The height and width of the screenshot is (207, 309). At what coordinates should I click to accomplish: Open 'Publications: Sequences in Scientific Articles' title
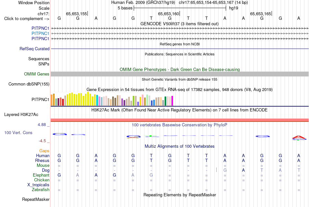(x=180, y=54)
